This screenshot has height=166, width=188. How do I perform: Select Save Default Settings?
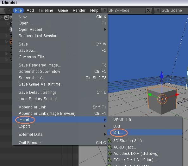coord(60,93)
